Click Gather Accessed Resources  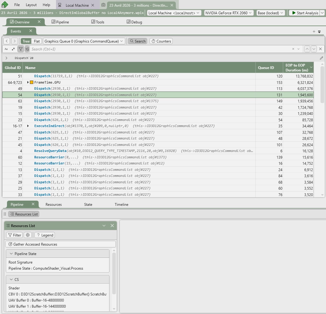tap(61, 244)
